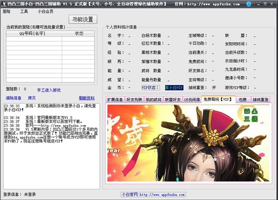Open the 小白官网 appfuzhu.com link at the bottom

coord(153,194)
